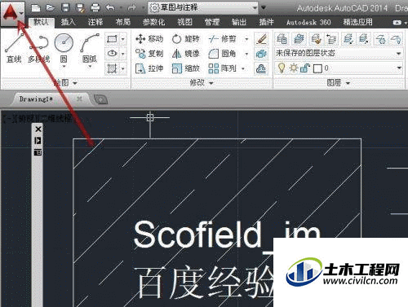Click the Explode tool icon
Image resolution: width=408 pixels, height=307 pixels.
[261, 54]
